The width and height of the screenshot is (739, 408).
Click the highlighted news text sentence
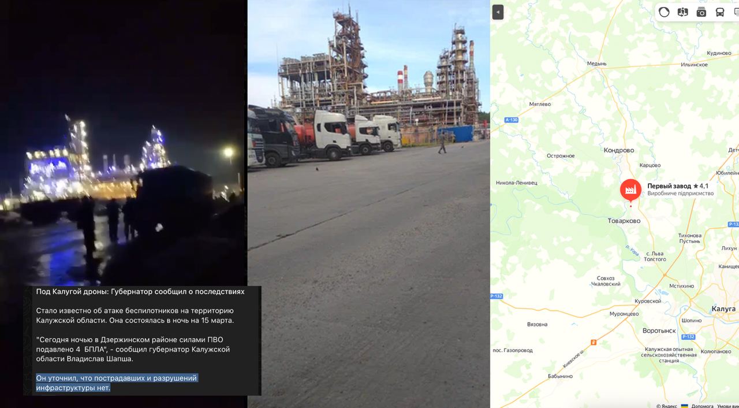pyautogui.click(x=117, y=383)
